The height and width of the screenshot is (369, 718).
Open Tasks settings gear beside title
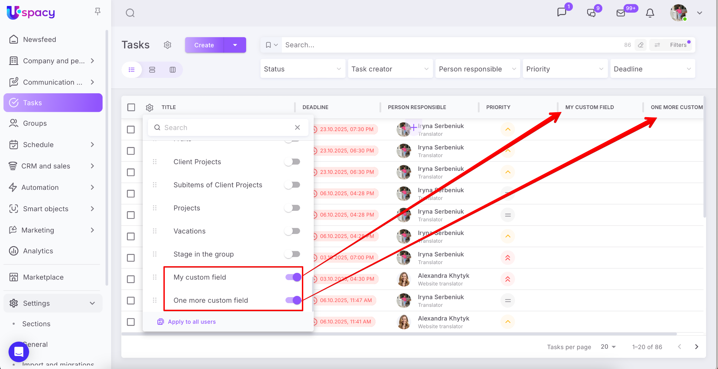(168, 45)
